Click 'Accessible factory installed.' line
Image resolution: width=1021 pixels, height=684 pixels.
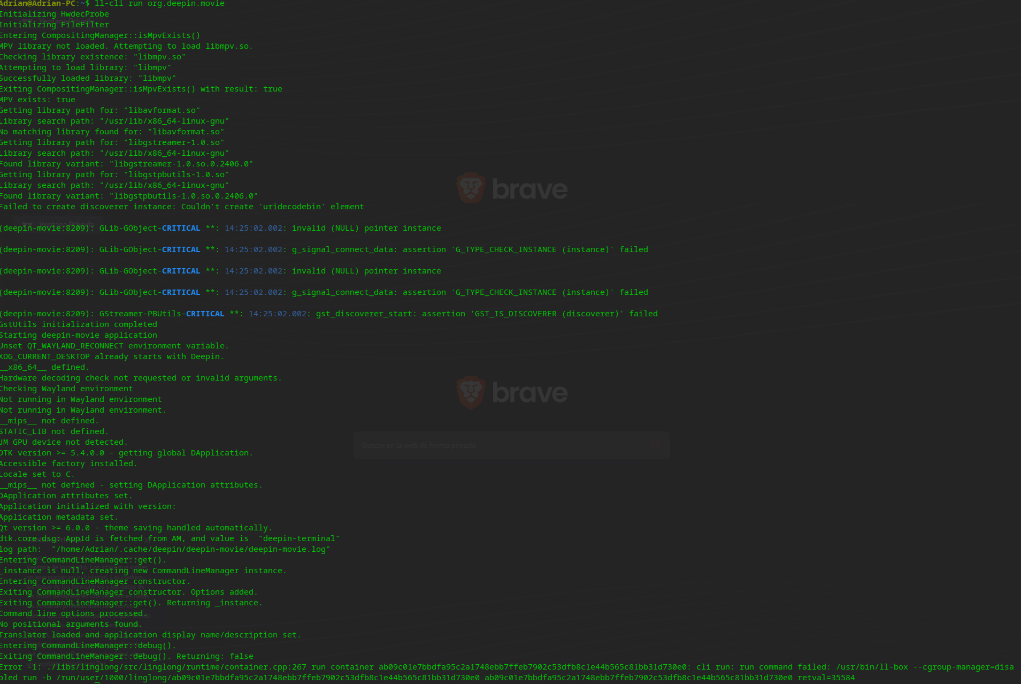tap(68, 463)
